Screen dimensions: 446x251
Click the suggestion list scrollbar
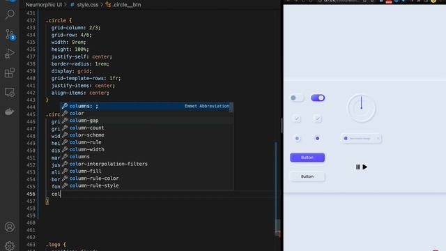231,107
